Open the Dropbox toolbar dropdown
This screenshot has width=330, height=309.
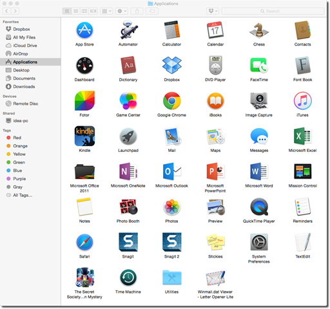point(213,11)
